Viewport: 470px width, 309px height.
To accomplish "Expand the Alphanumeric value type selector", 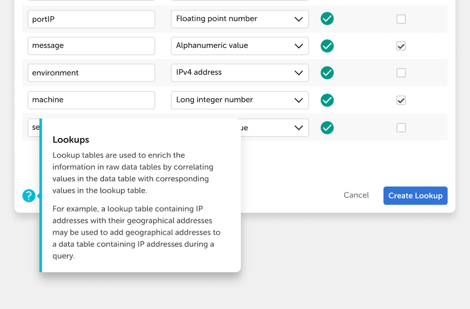I will 240,46.
